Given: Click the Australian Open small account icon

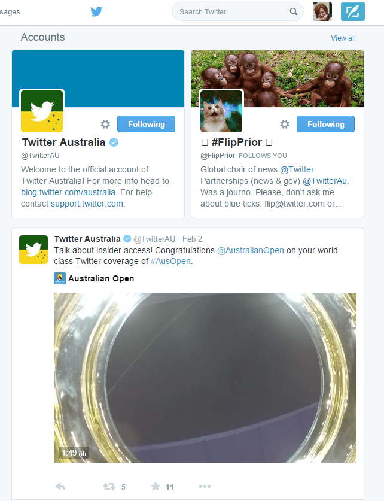Looking at the screenshot, I should [x=60, y=278].
